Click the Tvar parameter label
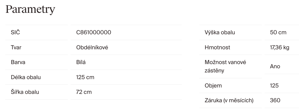Screen dimensions: 299x112 pos(16,47)
